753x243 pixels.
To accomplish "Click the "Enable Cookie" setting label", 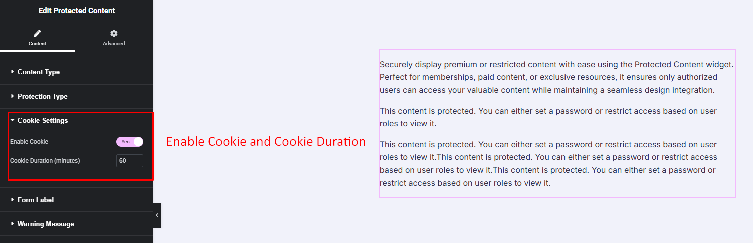I will click(x=29, y=142).
